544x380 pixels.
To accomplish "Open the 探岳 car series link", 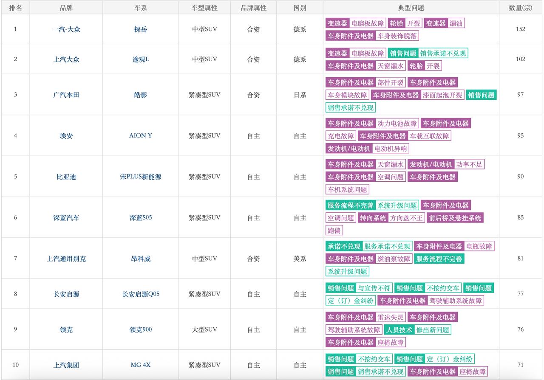I will 141,29.
